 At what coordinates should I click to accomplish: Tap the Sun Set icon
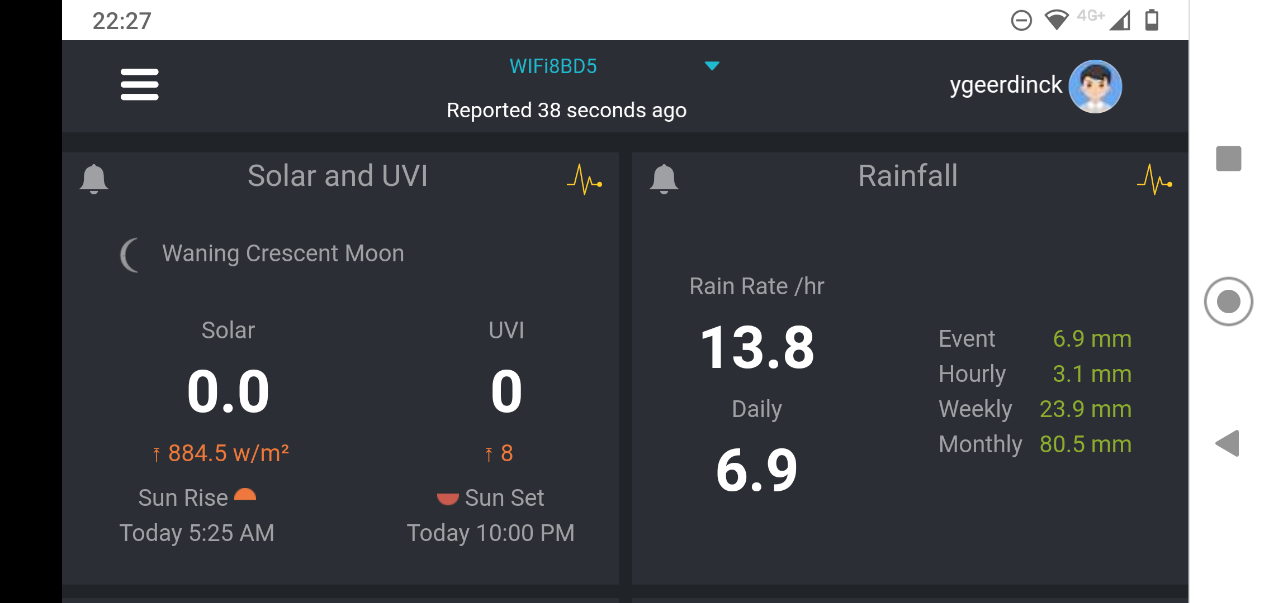click(x=448, y=498)
